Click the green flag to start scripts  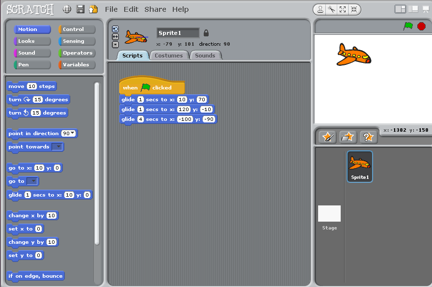[x=408, y=26]
